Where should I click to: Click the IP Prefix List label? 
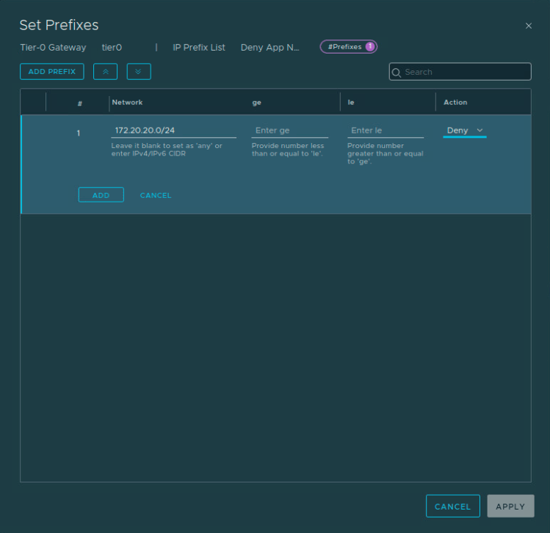(x=199, y=47)
